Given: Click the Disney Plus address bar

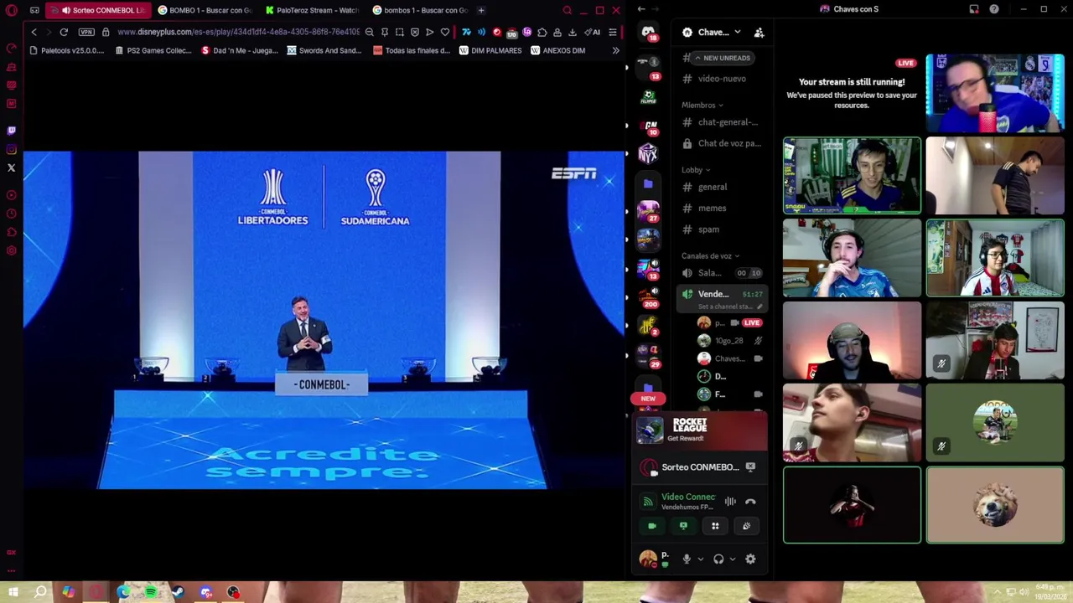Looking at the screenshot, I should (238, 32).
